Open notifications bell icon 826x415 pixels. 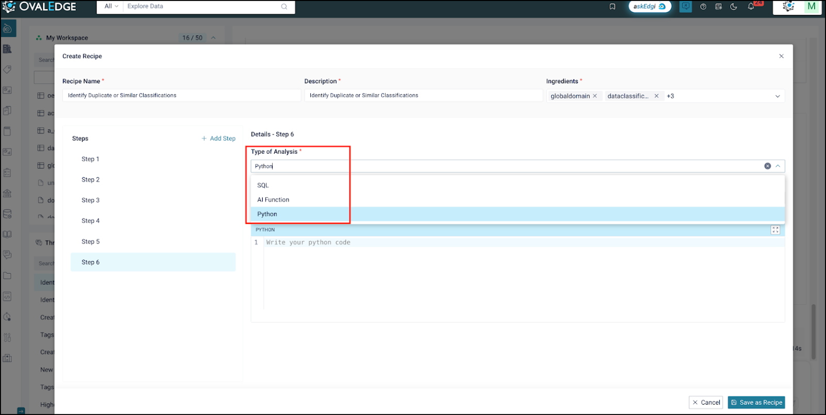(x=751, y=7)
